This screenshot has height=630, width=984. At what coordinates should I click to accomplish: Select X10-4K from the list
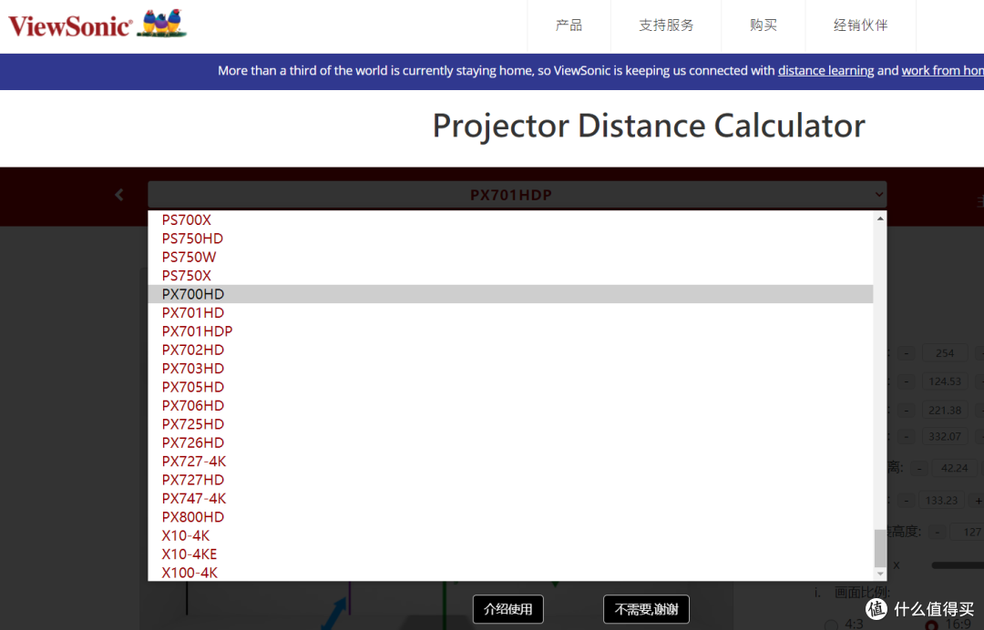pyautogui.click(x=510, y=536)
